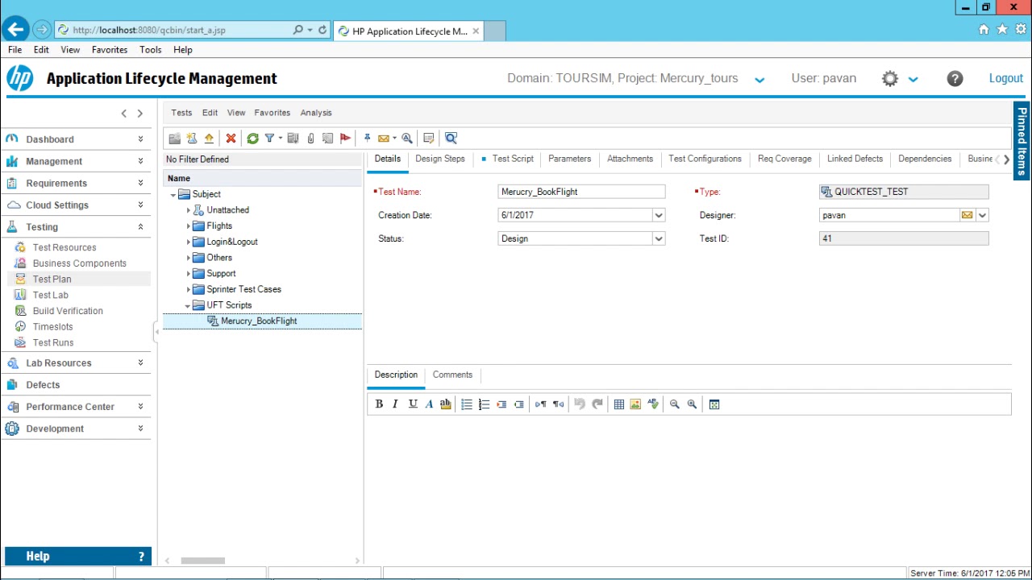Screen dimensions: 1032x580
Task: Expand the Requirements sidebar section
Action: 140,183
